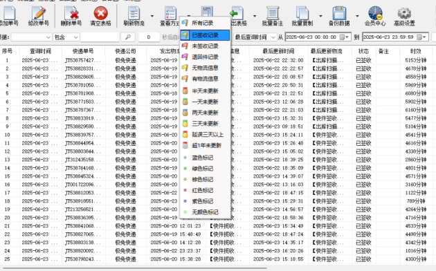Select 未签收记录 in the menu
Viewport: 436px width, 271px height.
(x=205, y=46)
